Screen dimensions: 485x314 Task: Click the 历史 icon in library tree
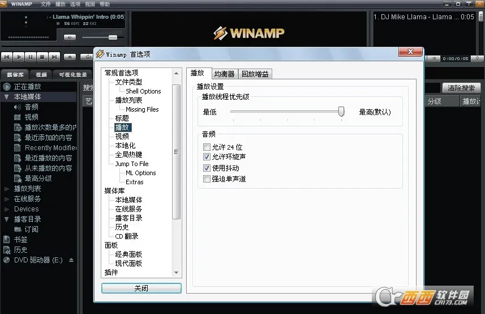pyautogui.click(x=6, y=249)
